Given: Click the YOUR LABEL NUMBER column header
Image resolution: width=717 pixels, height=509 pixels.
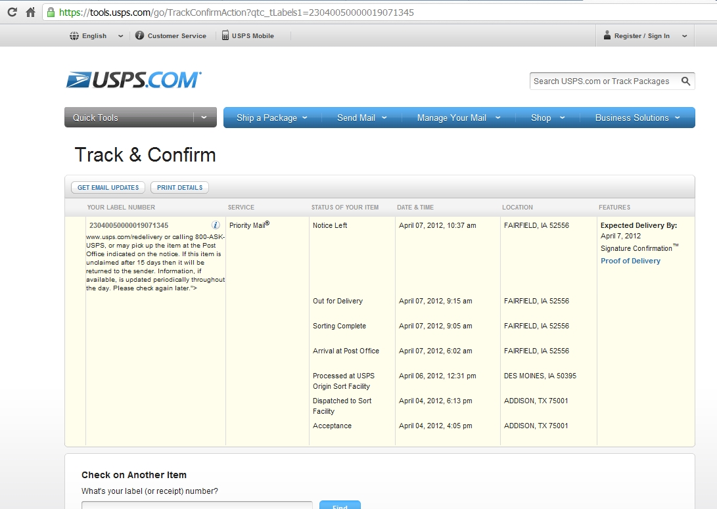Looking at the screenshot, I should (x=121, y=208).
